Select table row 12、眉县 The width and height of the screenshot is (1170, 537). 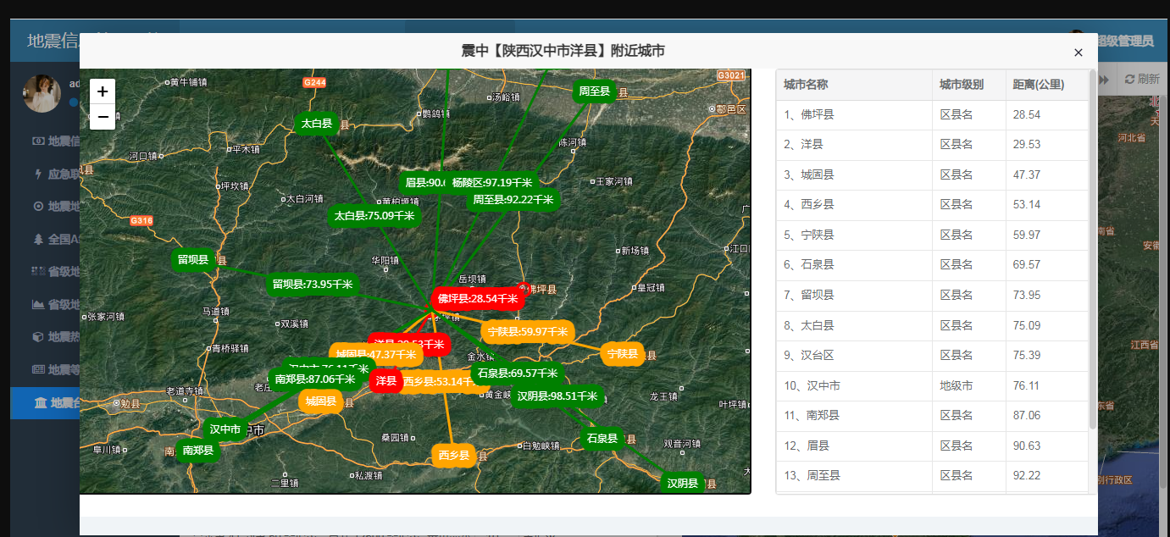pyautogui.click(x=932, y=446)
